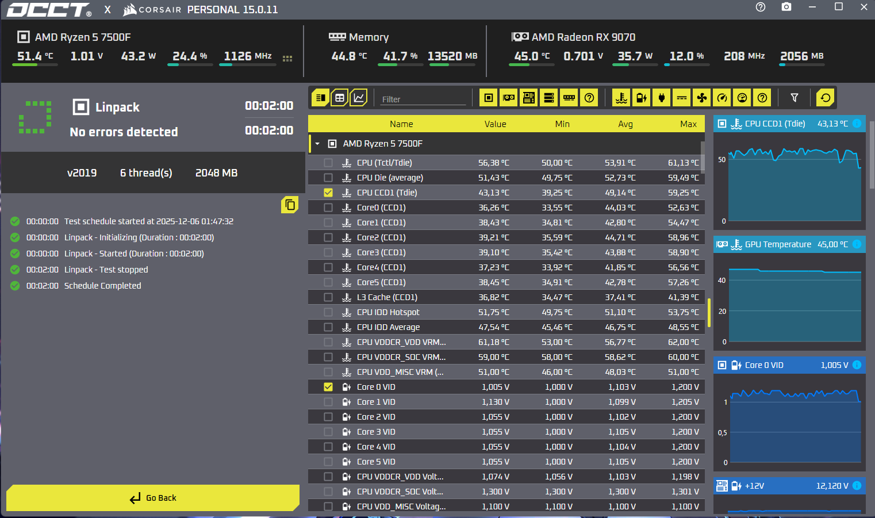Check the Core 1 VID checkbox
The width and height of the screenshot is (875, 518).
coord(328,402)
